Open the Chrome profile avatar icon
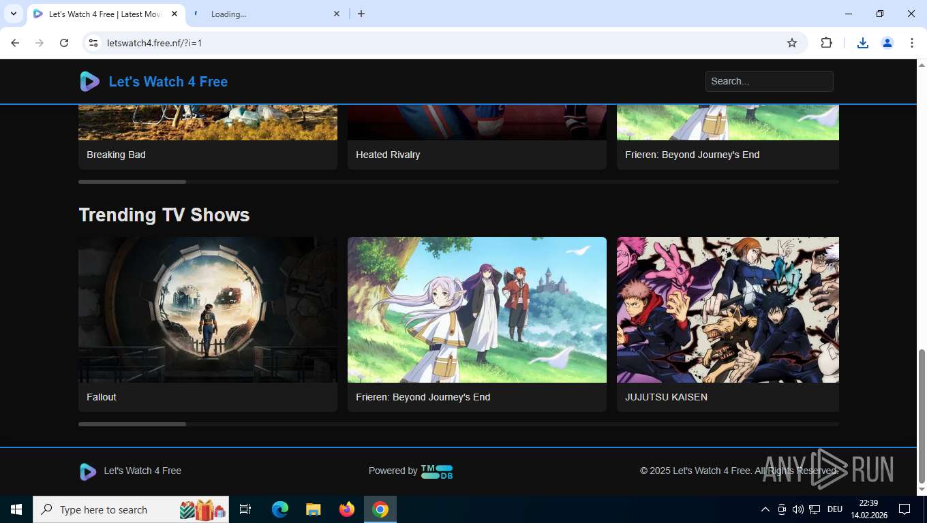 887,43
